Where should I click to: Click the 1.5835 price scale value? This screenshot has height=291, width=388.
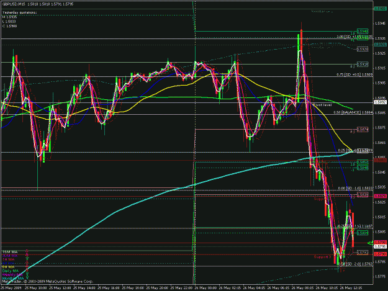click(380, 187)
